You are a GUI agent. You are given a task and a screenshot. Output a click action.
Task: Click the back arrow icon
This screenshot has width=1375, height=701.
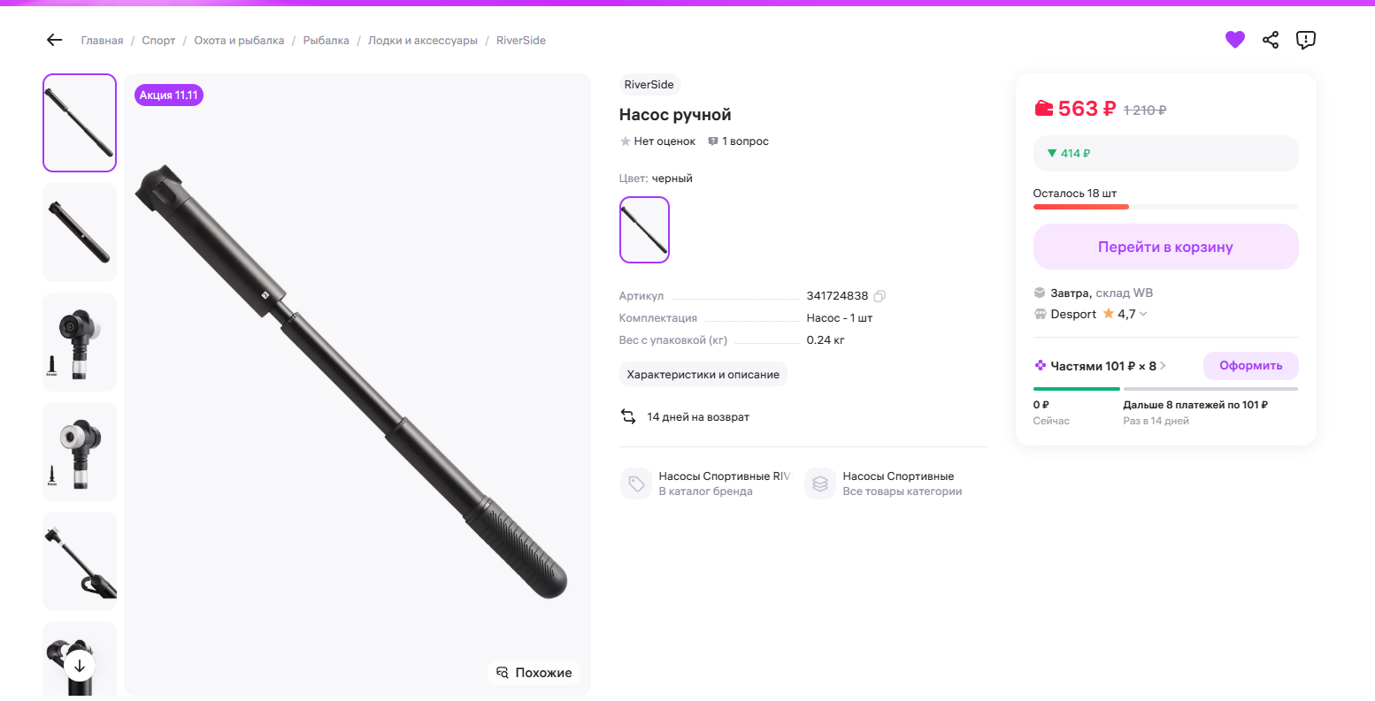pos(55,40)
